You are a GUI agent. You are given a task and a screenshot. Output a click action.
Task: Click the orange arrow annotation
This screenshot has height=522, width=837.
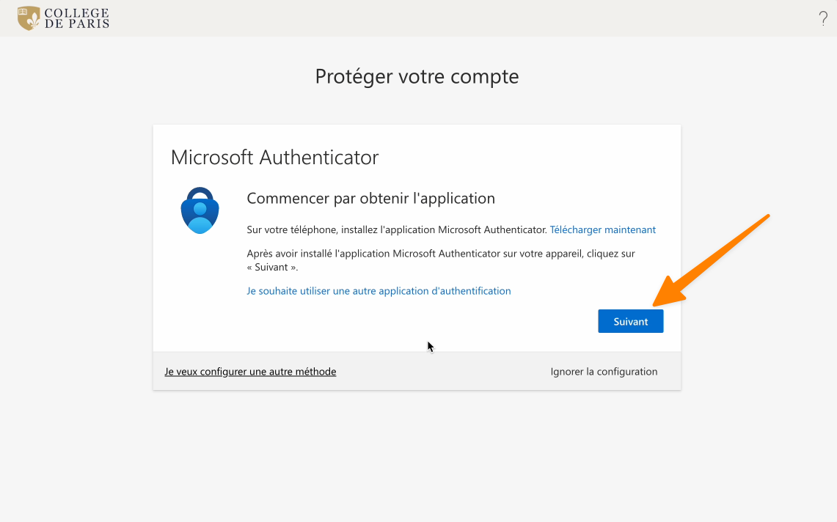click(x=712, y=260)
